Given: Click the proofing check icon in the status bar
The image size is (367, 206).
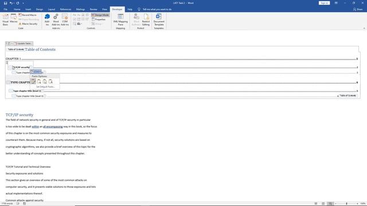Looking at the screenshot, I should [18, 204].
